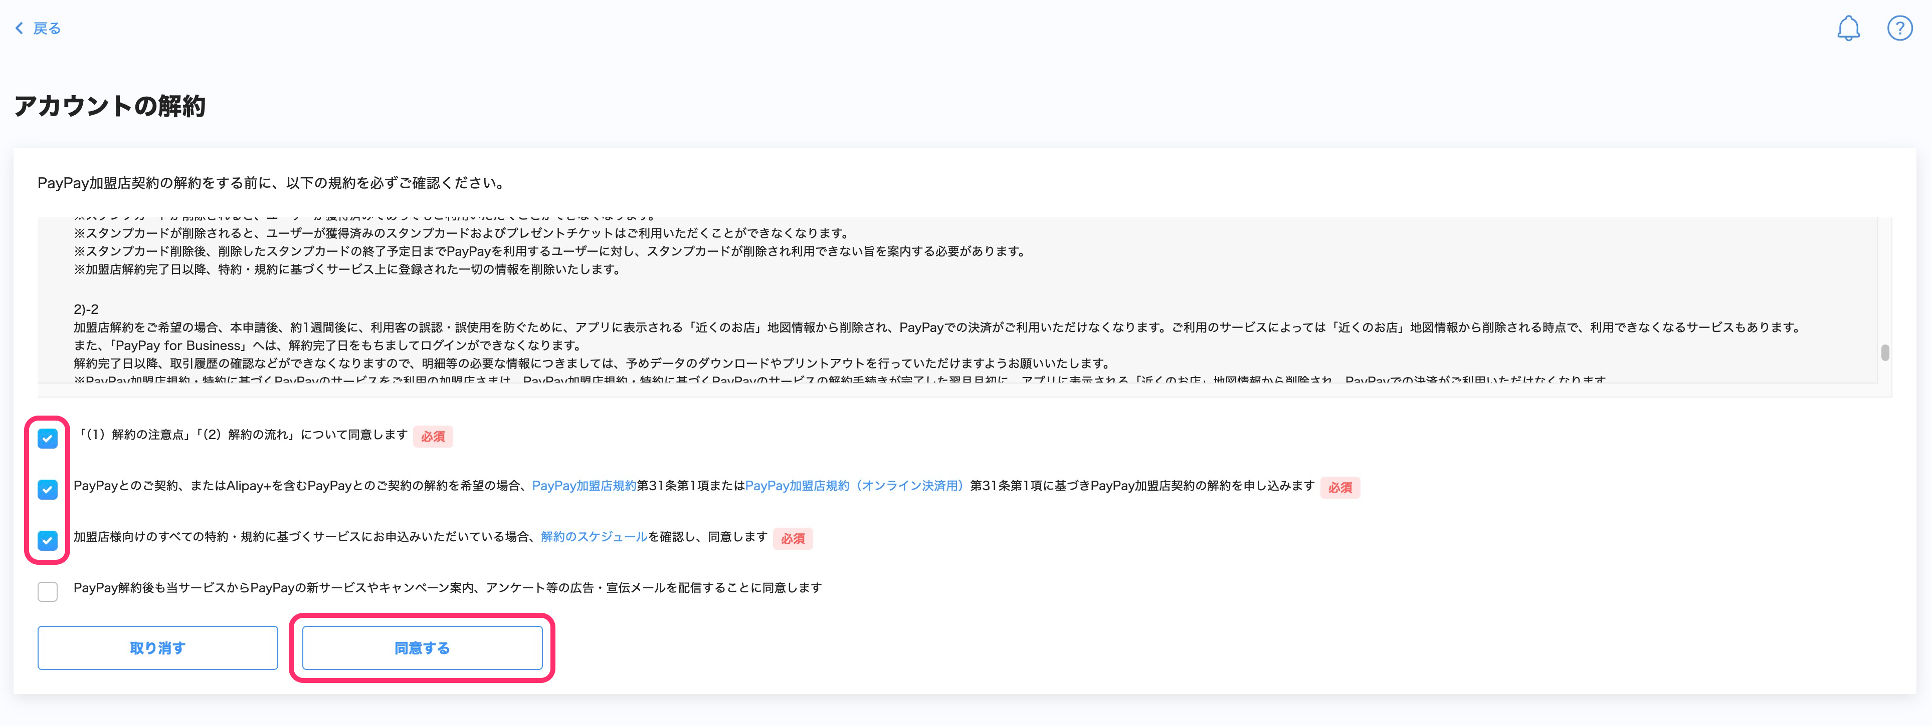
Task: Check the advertising mail consent checkbox
Action: [x=47, y=591]
